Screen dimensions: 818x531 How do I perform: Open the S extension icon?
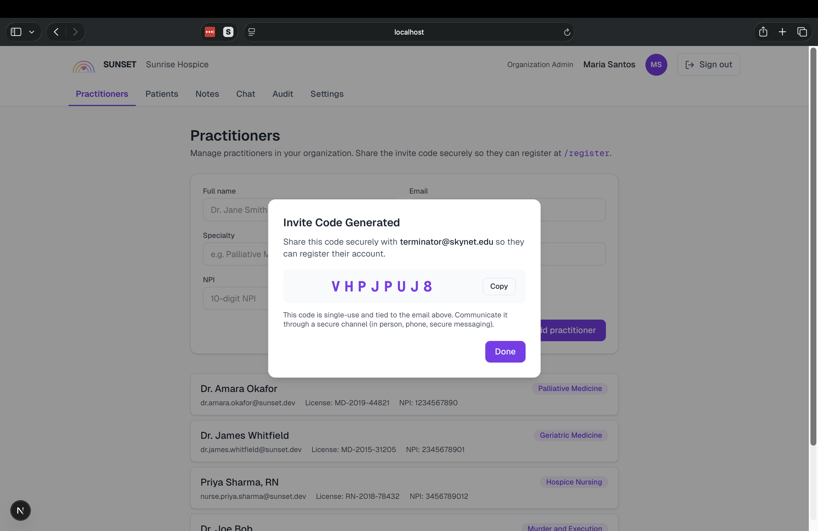pos(228,32)
